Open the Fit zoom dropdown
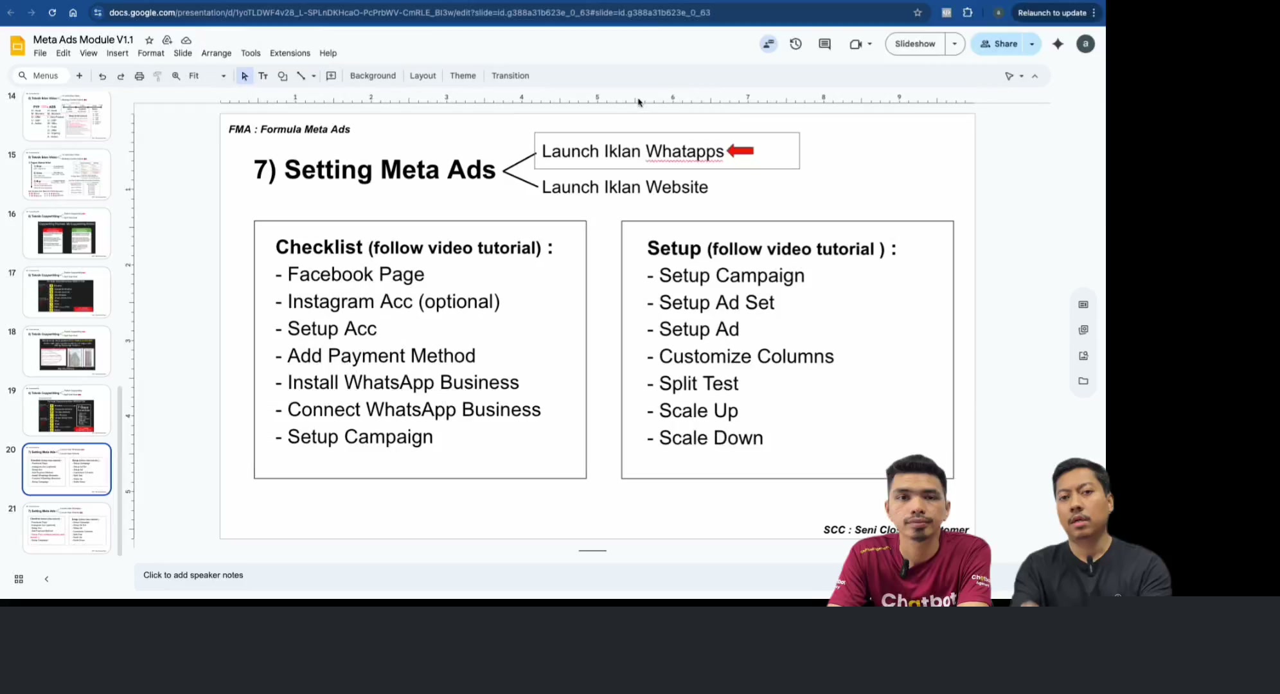1280x694 pixels. [x=208, y=76]
